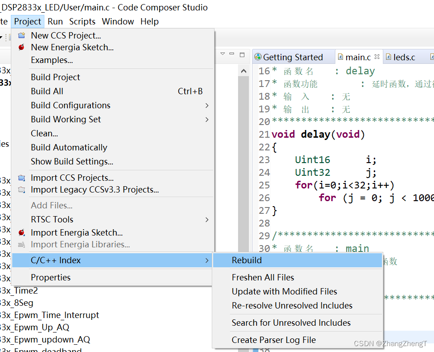Viewport: 434px width, 352px height.
Task: Select Rebuild in the C/C++ Index submenu
Action: point(247,260)
